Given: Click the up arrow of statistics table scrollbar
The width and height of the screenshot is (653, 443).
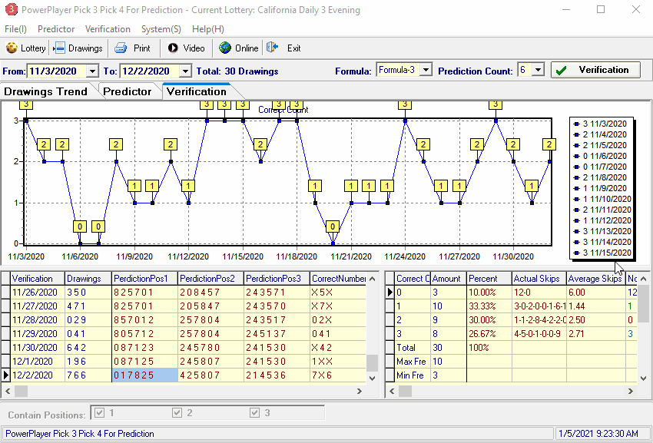Looking at the screenshot, I should pos(643,279).
